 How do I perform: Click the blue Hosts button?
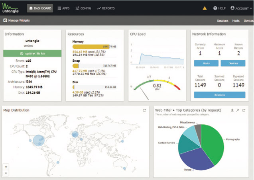tap(206, 63)
